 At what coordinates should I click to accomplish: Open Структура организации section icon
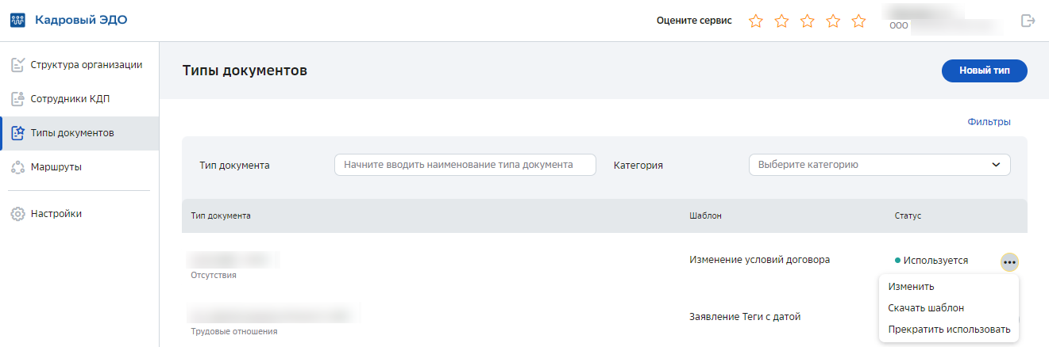(17, 65)
